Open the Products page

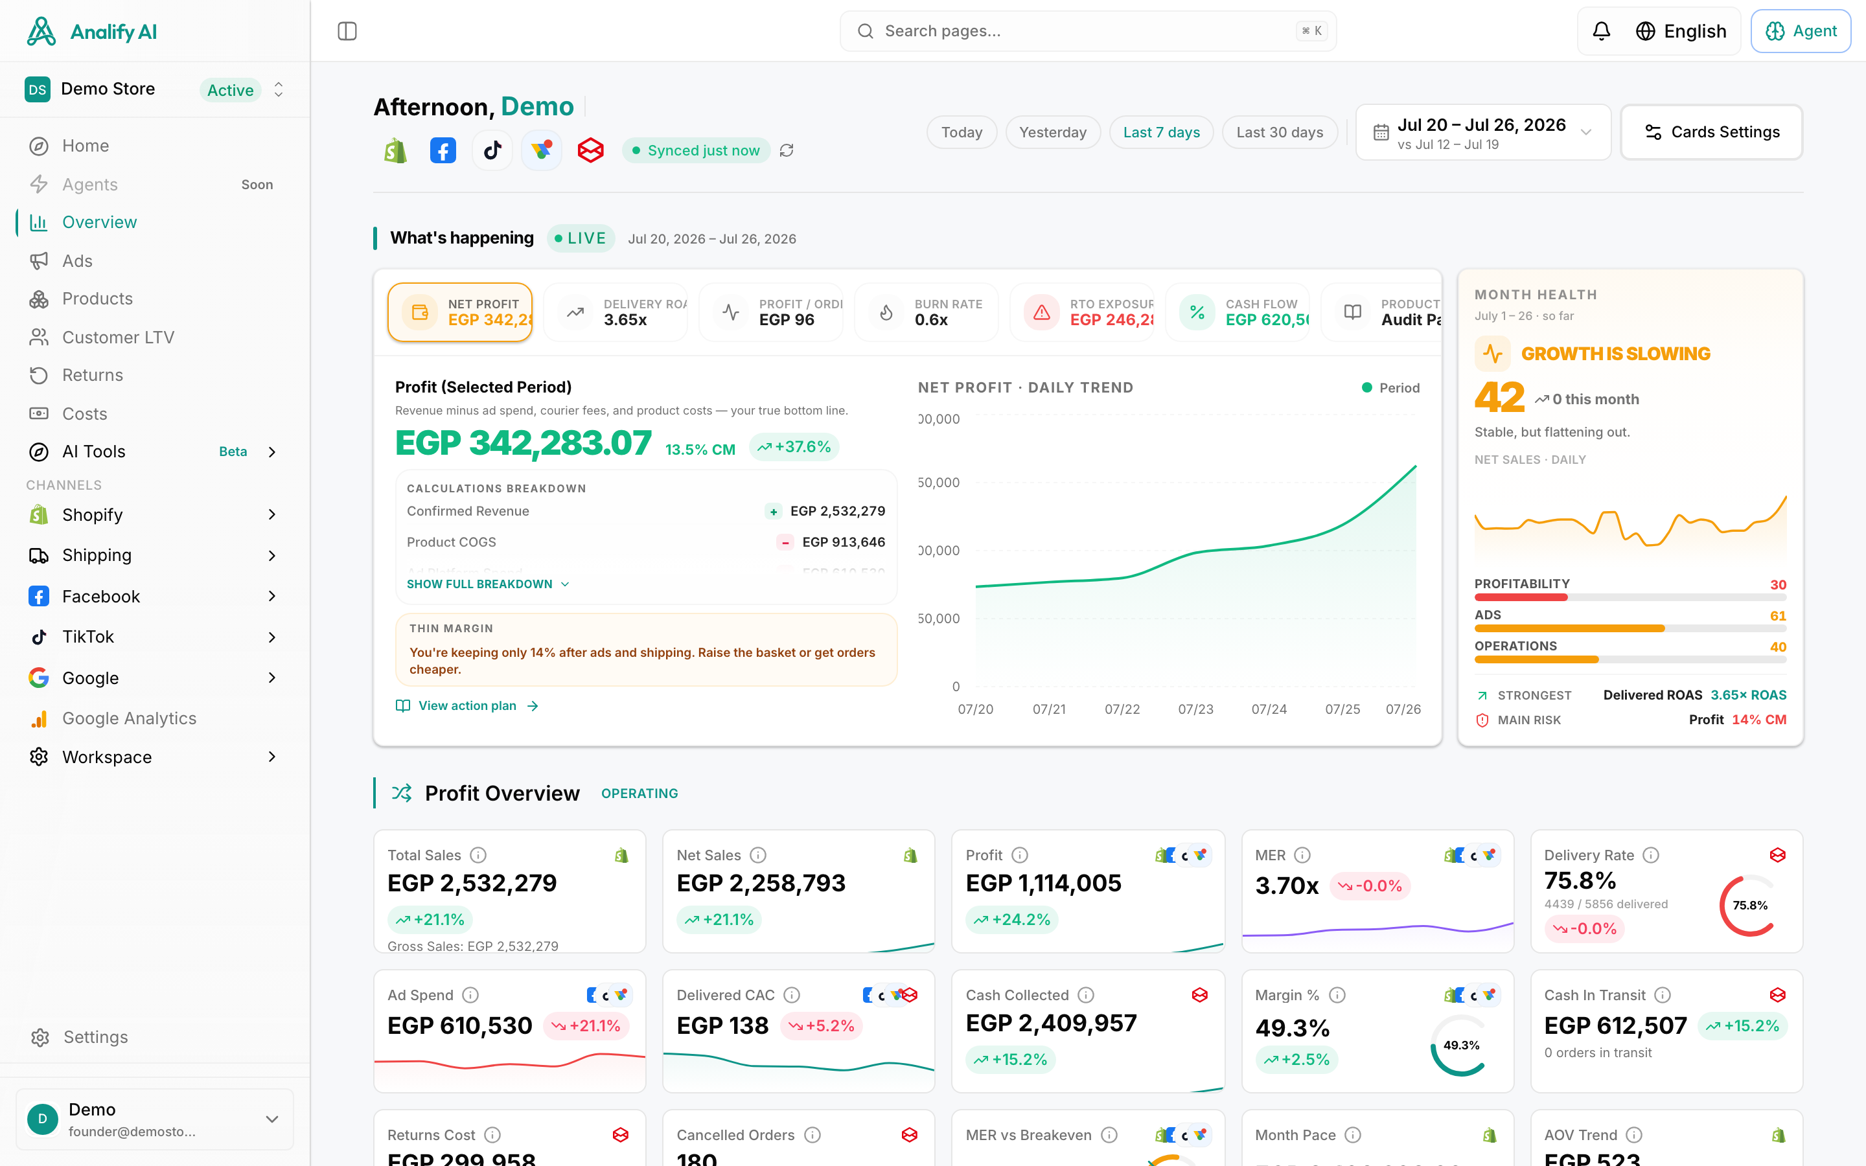tap(154, 299)
